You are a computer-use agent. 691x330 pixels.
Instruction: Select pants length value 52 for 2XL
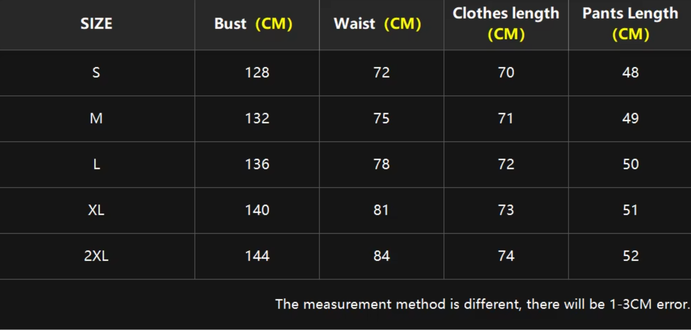click(630, 256)
